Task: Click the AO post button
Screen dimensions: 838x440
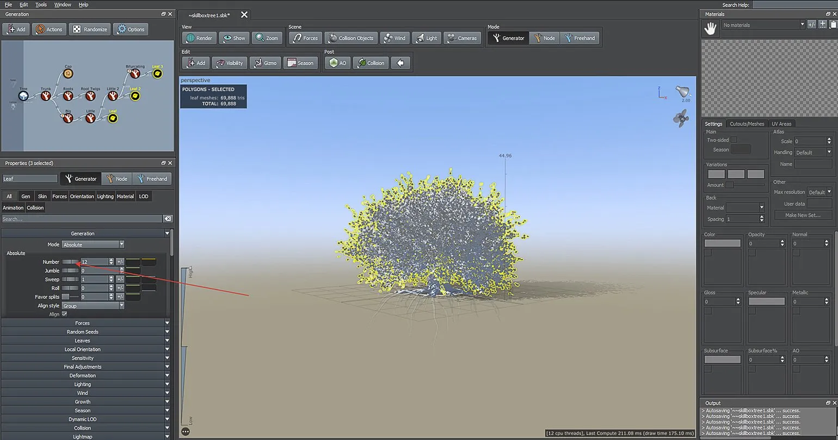Action: (x=338, y=63)
